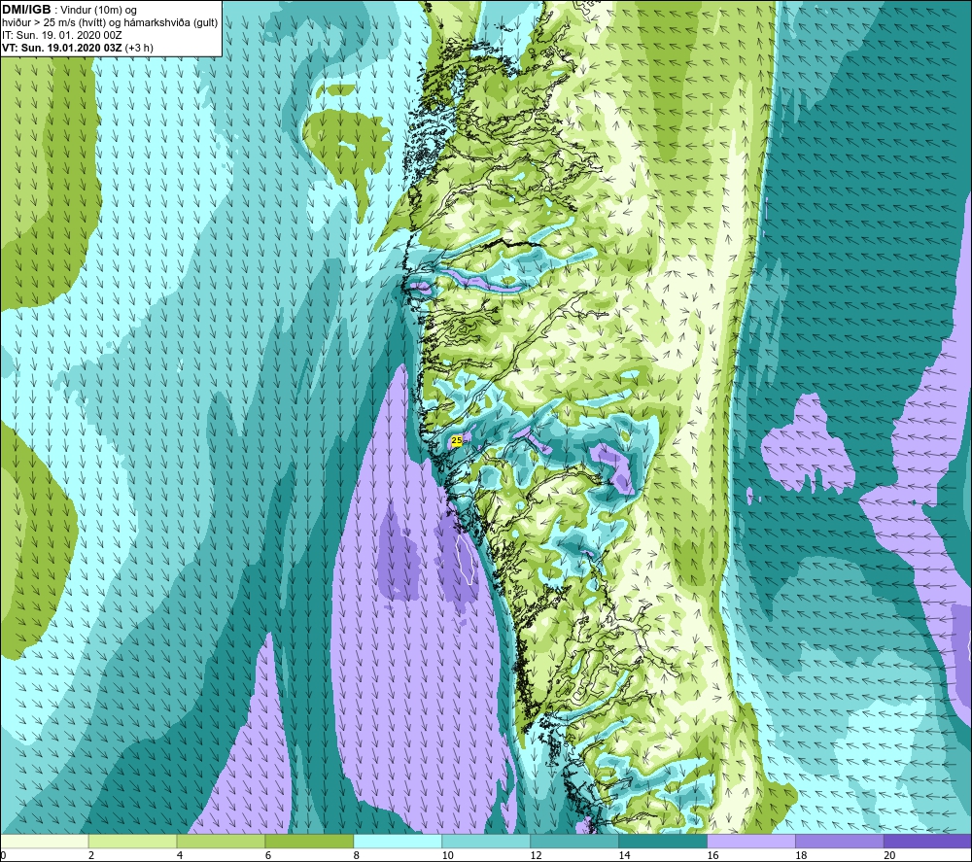Click the hviður > 25 m/s legend line
The width and height of the screenshot is (972, 862).
pyautogui.click(x=110, y=22)
